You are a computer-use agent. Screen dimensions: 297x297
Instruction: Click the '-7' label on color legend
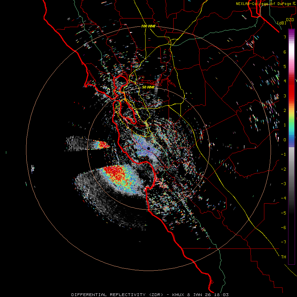pyautogui.click(x=283, y=242)
